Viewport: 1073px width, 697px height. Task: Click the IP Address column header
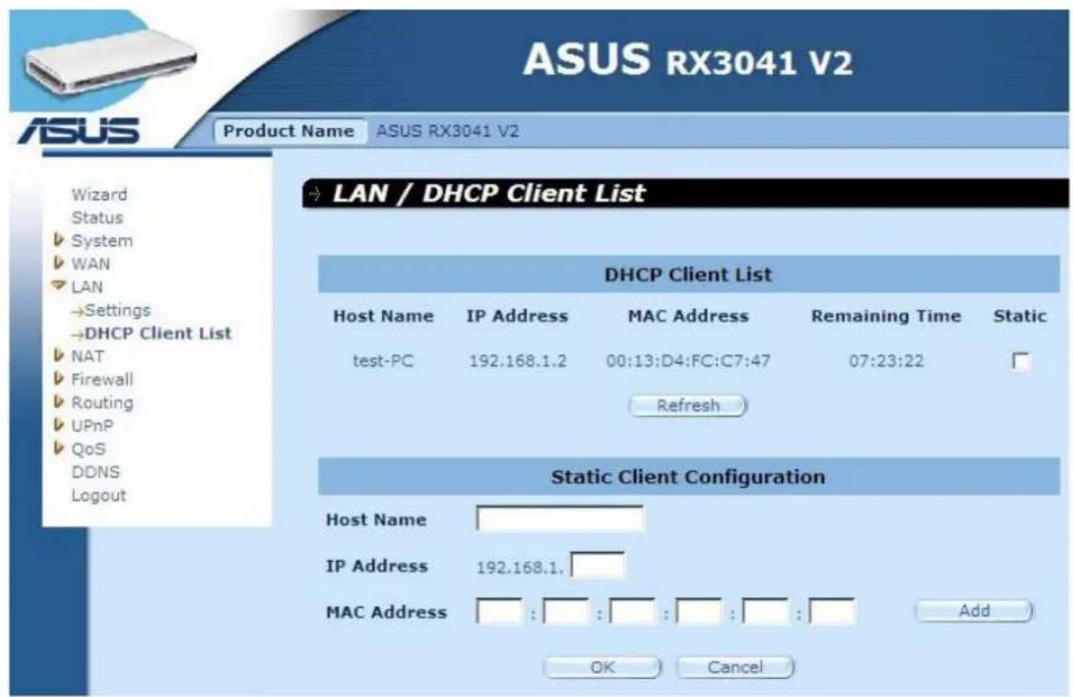[517, 316]
